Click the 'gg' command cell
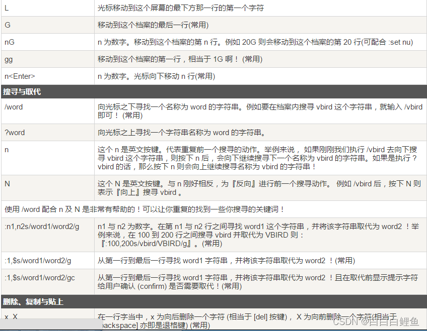Image resolution: width=427 pixels, height=331 pixels. tap(48, 59)
